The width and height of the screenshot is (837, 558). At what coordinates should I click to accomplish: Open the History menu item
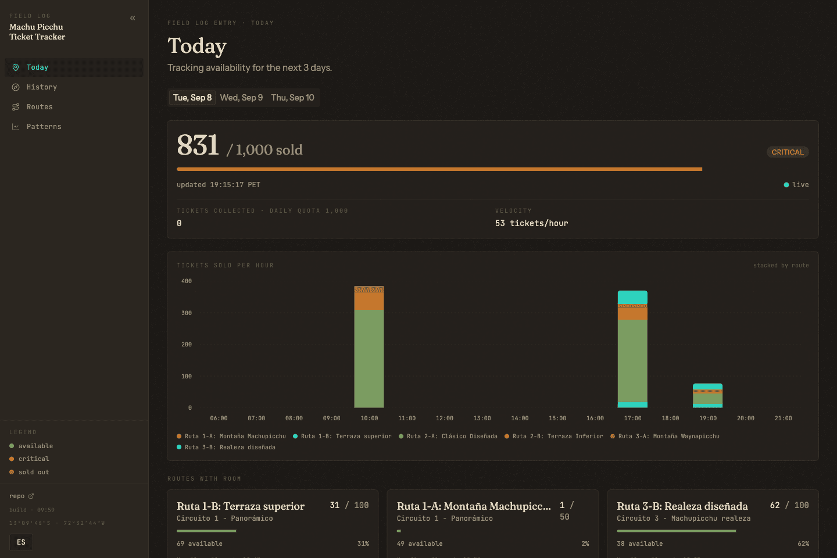[74, 87]
